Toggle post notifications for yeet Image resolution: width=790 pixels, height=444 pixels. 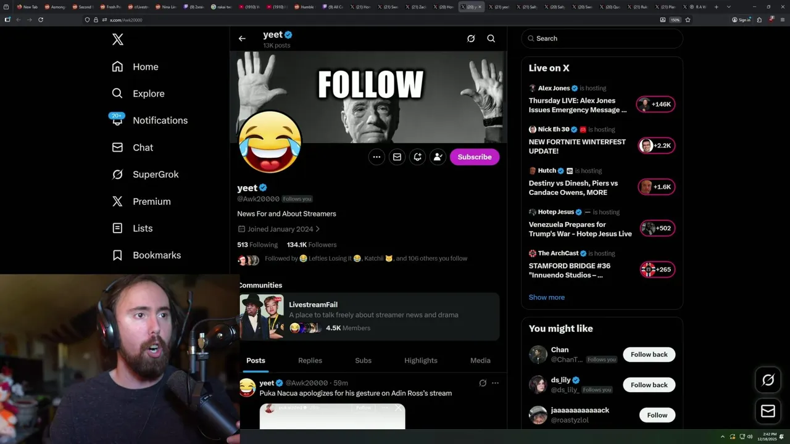coord(417,157)
